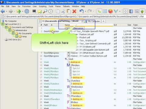This screenshot has width=146, height=109.
Task: Open the File menu
Action: click(x=2, y=6)
